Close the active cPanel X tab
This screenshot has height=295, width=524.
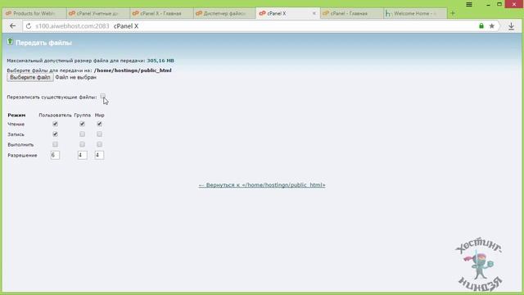(314, 13)
